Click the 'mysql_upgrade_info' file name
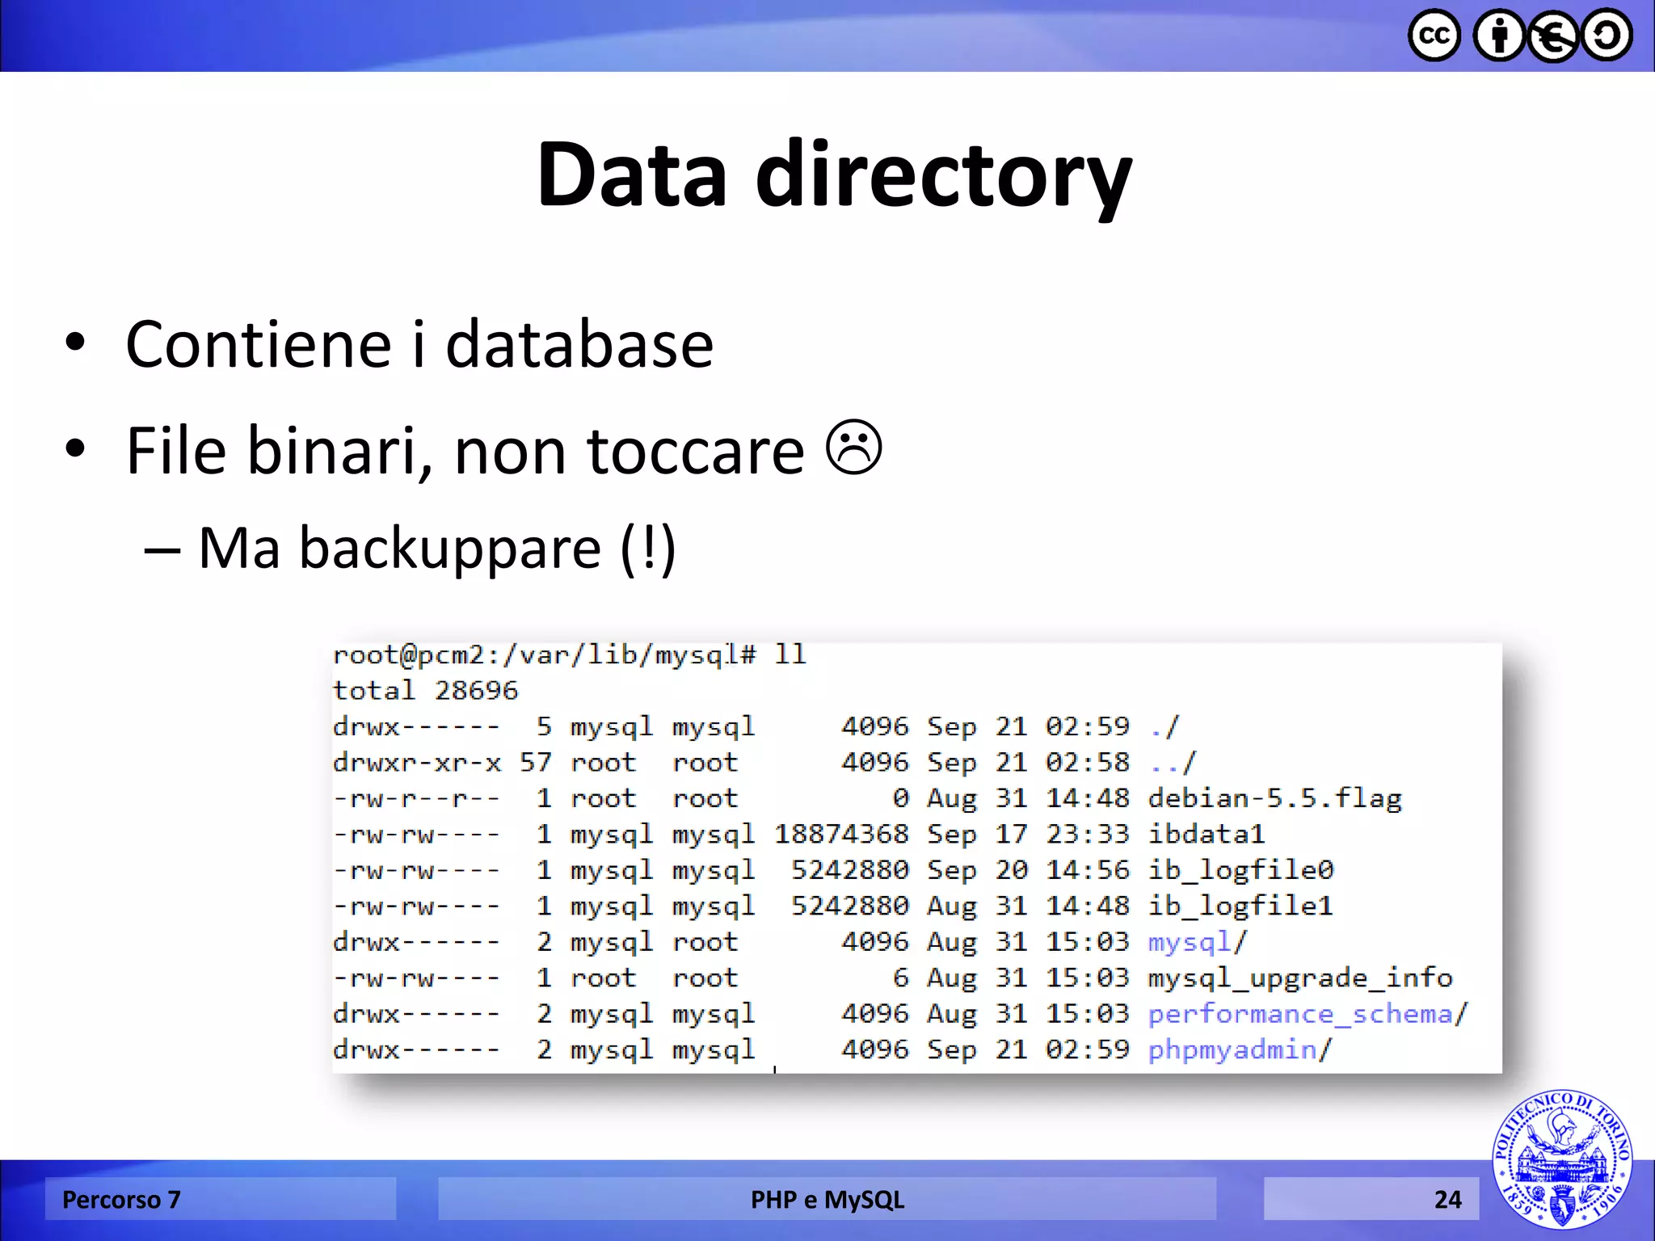 1300,978
